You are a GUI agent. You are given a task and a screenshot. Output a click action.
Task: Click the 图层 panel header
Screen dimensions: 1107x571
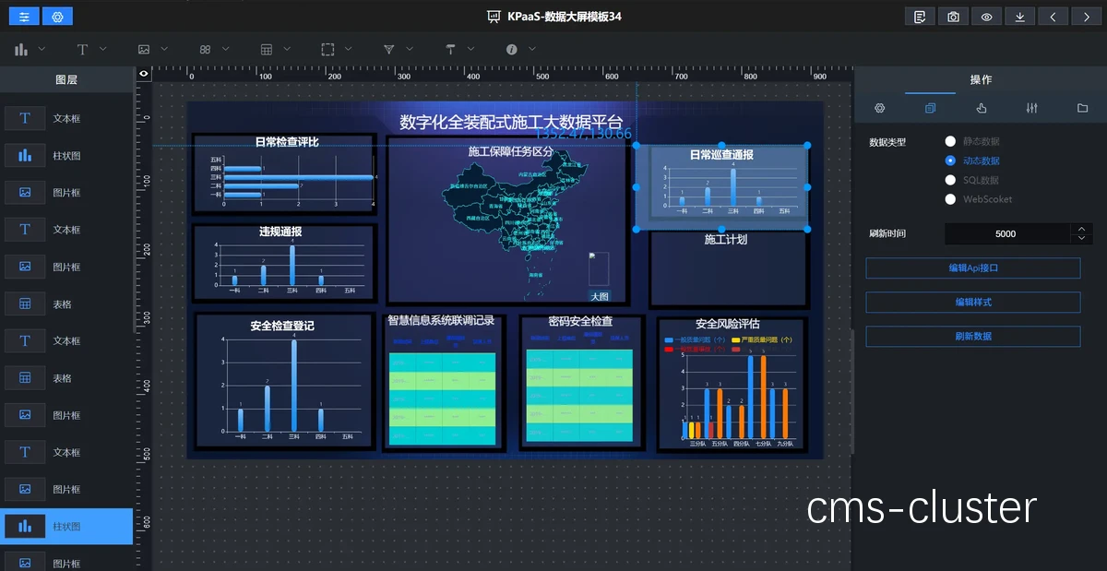pos(66,80)
